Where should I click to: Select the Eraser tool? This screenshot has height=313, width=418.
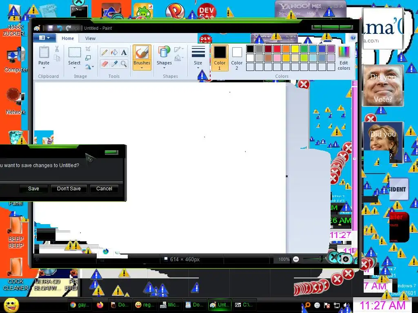104,64
